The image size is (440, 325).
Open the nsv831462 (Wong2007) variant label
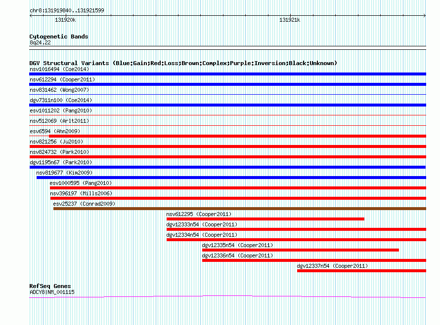(x=59, y=90)
